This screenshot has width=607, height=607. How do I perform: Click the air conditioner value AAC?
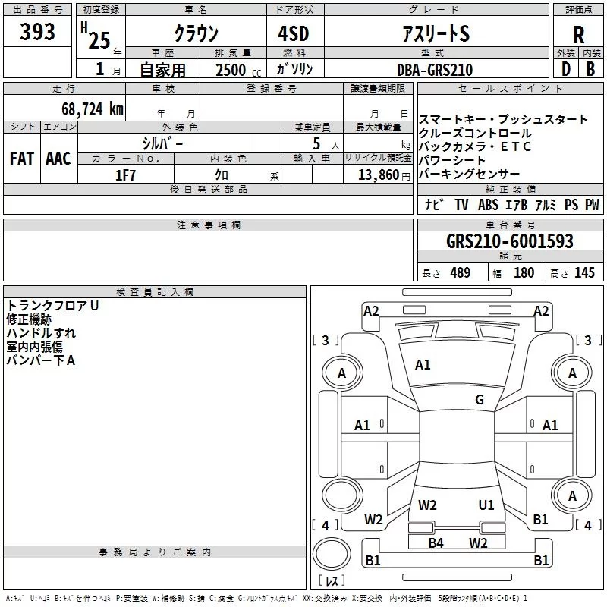coord(58,159)
